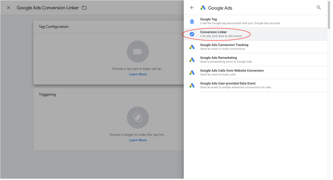
Task: Click the tag type placeholder circle
Action: tap(138, 52)
